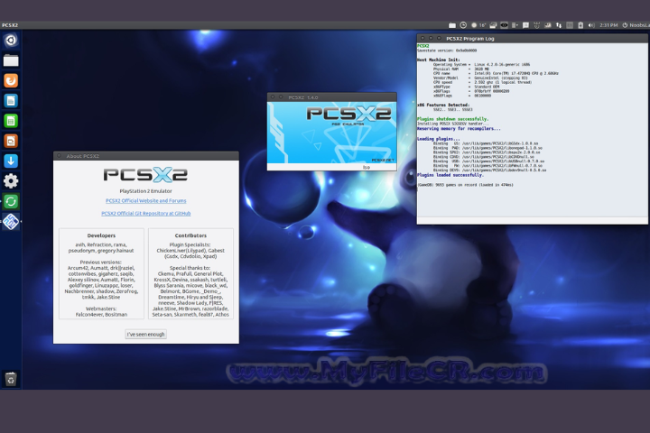Image resolution: width=650 pixels, height=433 pixels.
Task: Click the blue download arrow launcher icon
Action: coord(11,161)
